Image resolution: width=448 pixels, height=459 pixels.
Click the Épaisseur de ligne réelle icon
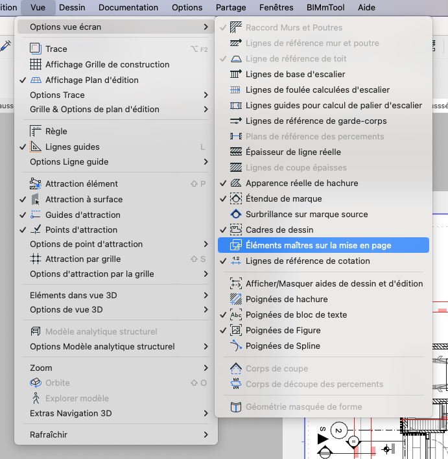tap(236, 152)
